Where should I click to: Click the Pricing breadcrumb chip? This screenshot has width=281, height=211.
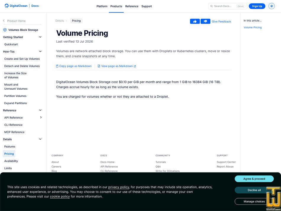click(x=76, y=21)
